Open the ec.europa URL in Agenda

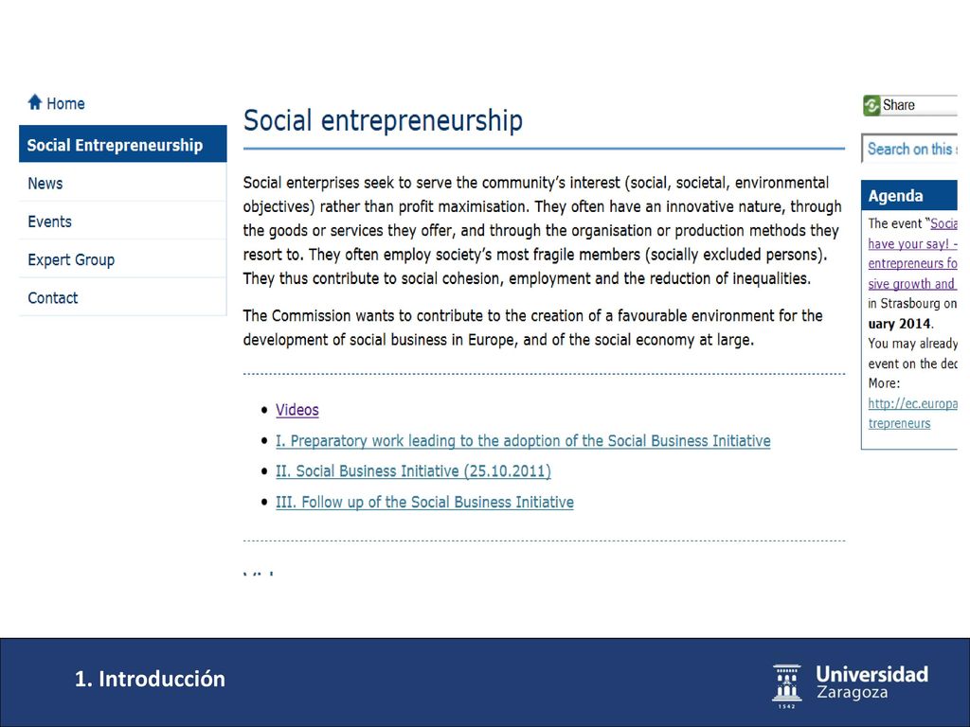[912, 413]
